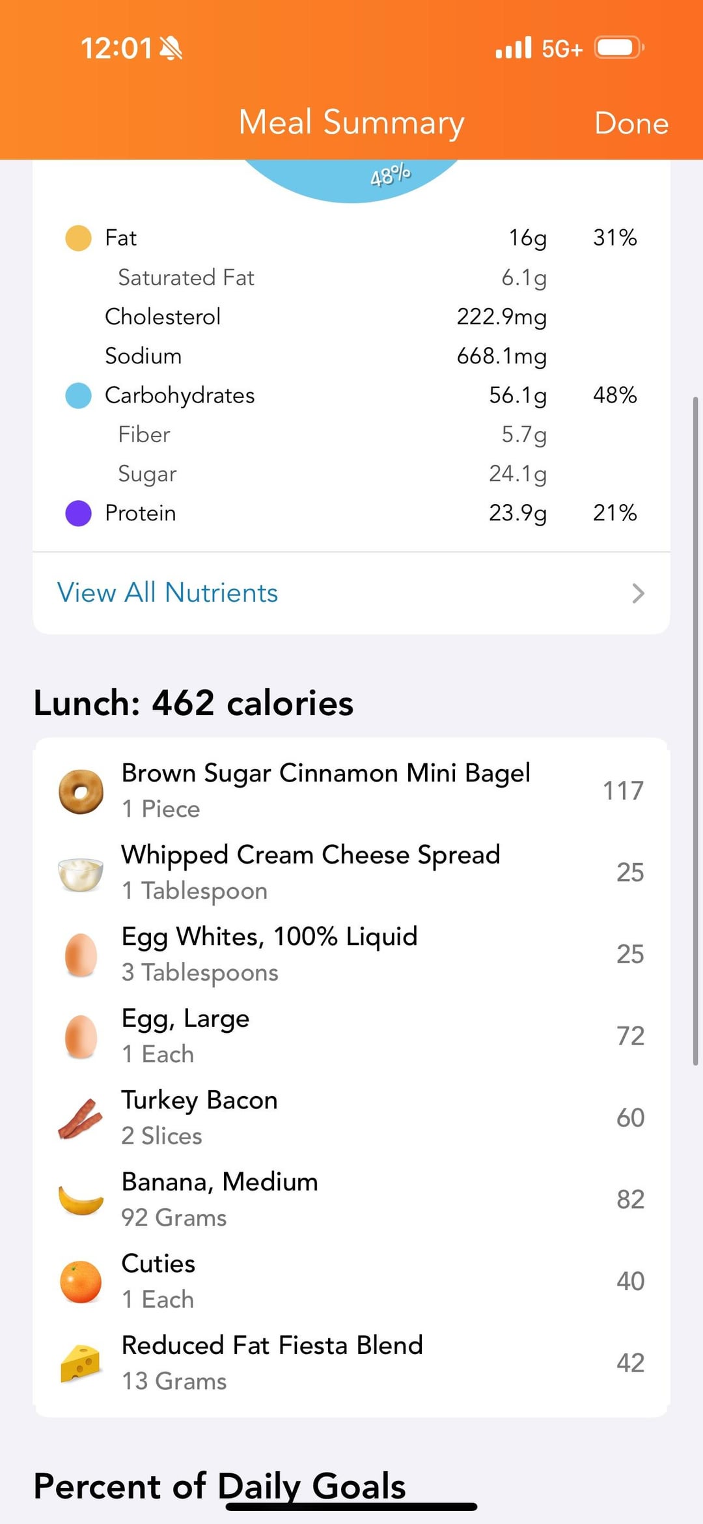Tap the bagel icon for Mini Bagel

[x=81, y=791]
